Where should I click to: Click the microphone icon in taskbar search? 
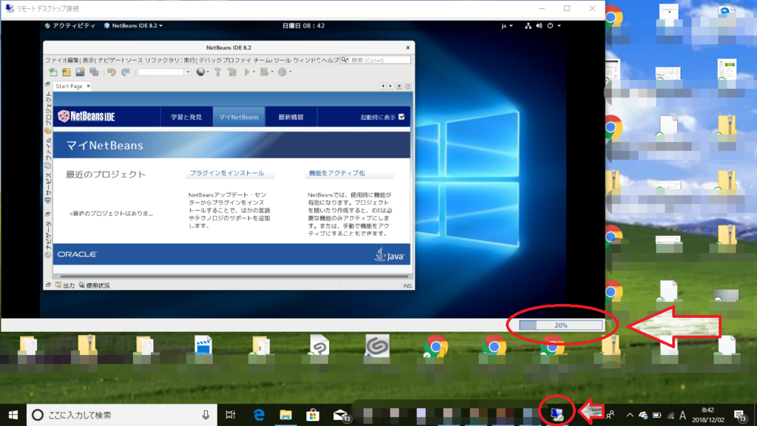(206, 415)
